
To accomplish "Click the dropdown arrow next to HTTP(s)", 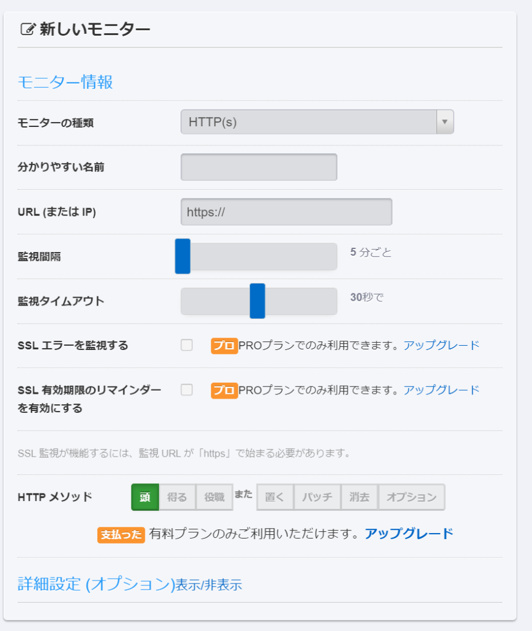I will [444, 122].
